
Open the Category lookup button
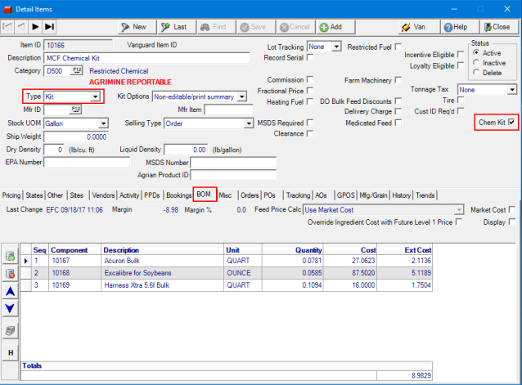coord(78,71)
